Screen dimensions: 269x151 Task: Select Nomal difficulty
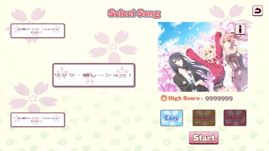[204, 118]
